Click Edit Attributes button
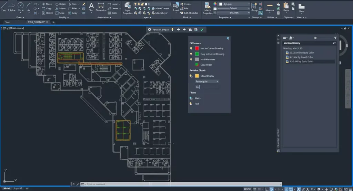353x191 pixels. [x=190, y=13]
